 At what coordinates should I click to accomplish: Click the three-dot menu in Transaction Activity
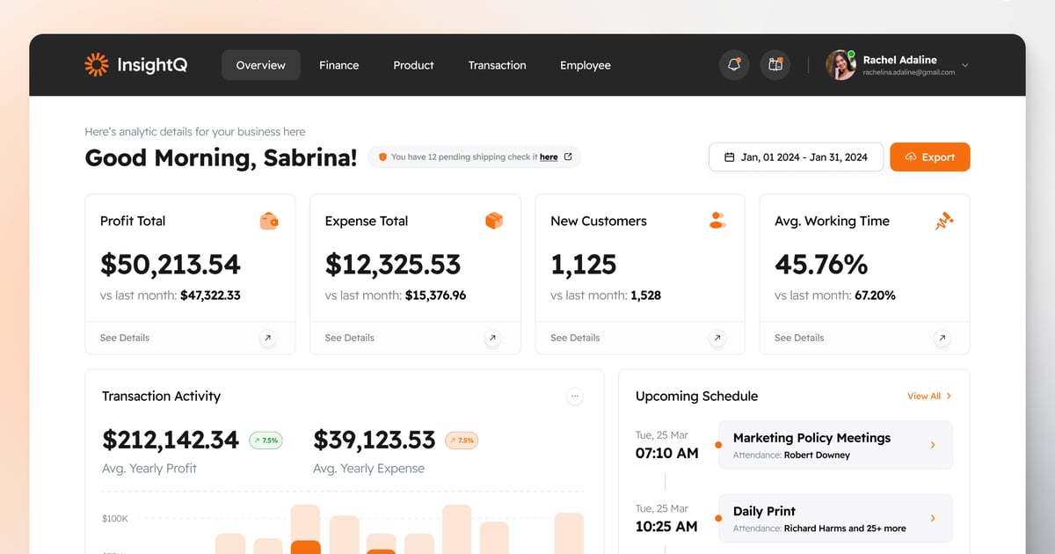pos(575,397)
